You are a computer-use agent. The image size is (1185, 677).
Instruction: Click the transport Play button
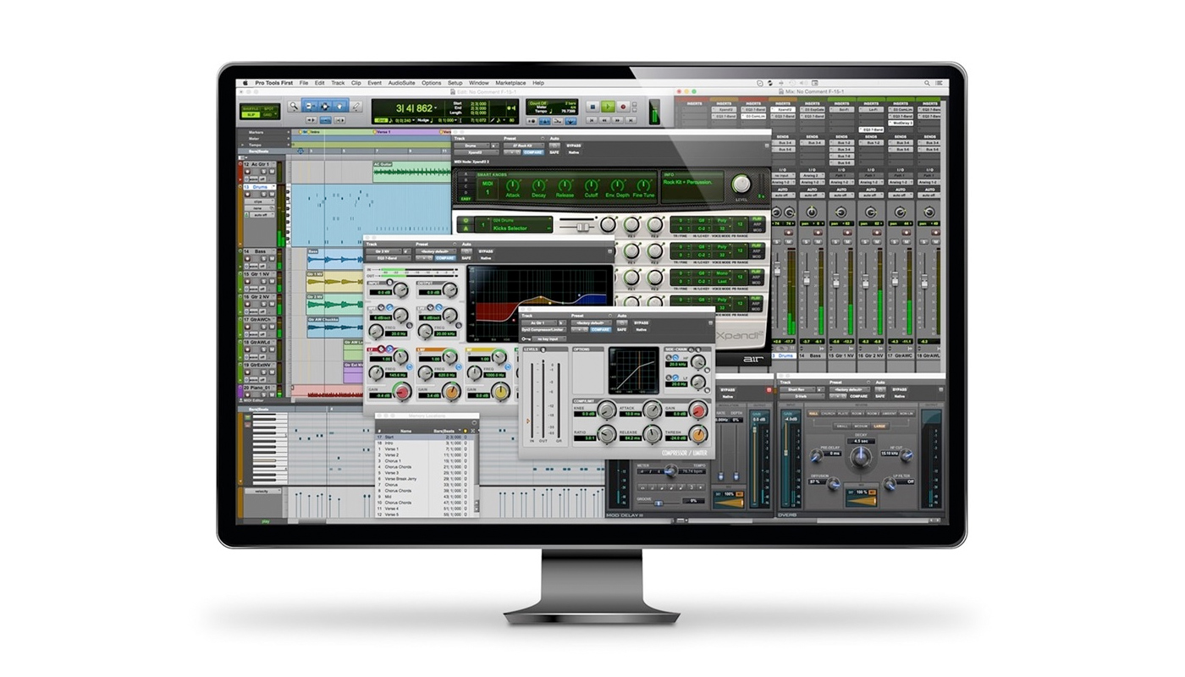[x=608, y=107]
